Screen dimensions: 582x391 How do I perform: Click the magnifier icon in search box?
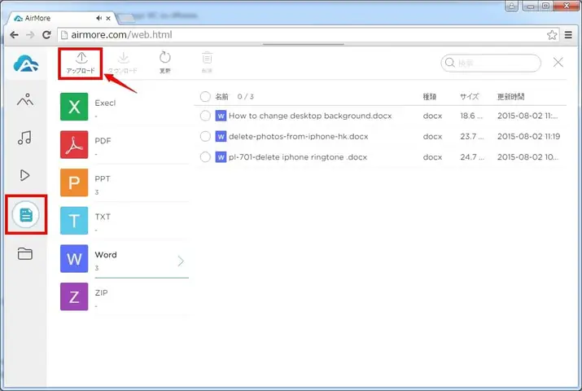tap(450, 63)
